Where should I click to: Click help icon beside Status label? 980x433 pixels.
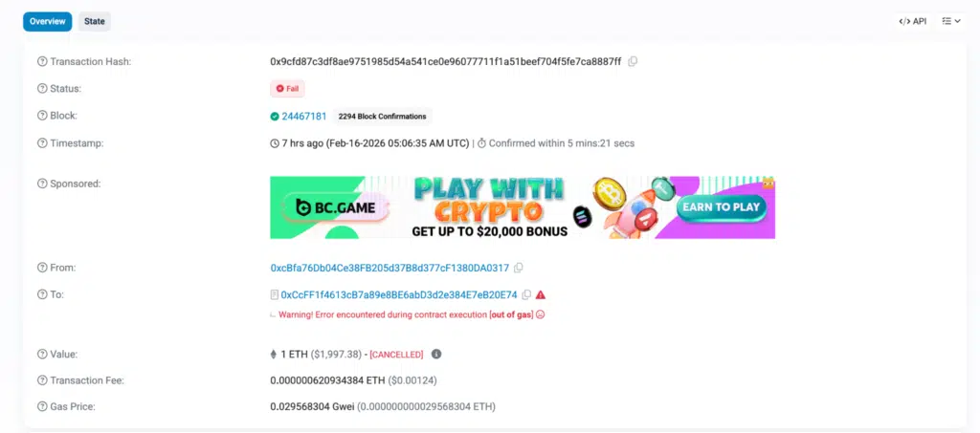coord(42,89)
